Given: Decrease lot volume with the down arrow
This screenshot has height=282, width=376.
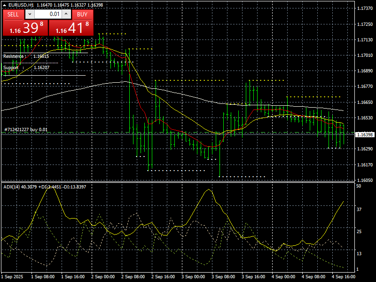Looking at the screenshot, I should (x=30, y=14).
